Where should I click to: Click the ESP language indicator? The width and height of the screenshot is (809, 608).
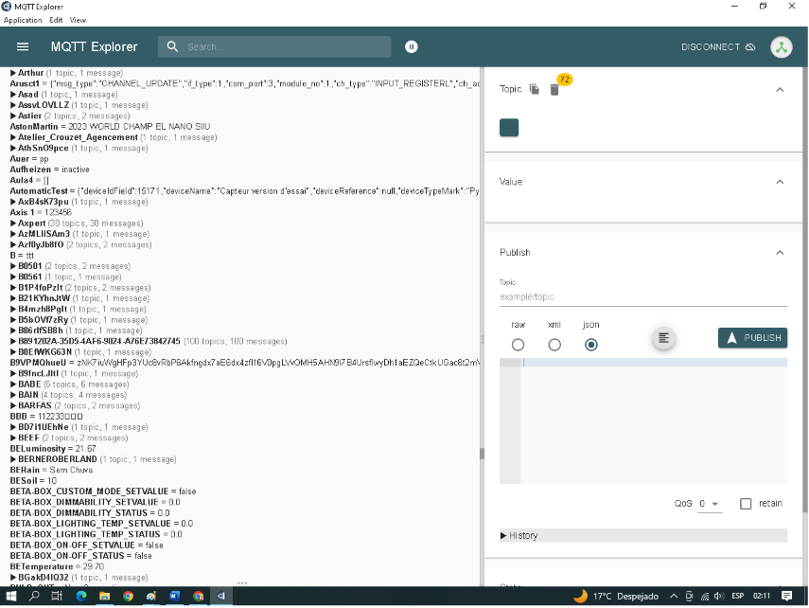(x=738, y=596)
